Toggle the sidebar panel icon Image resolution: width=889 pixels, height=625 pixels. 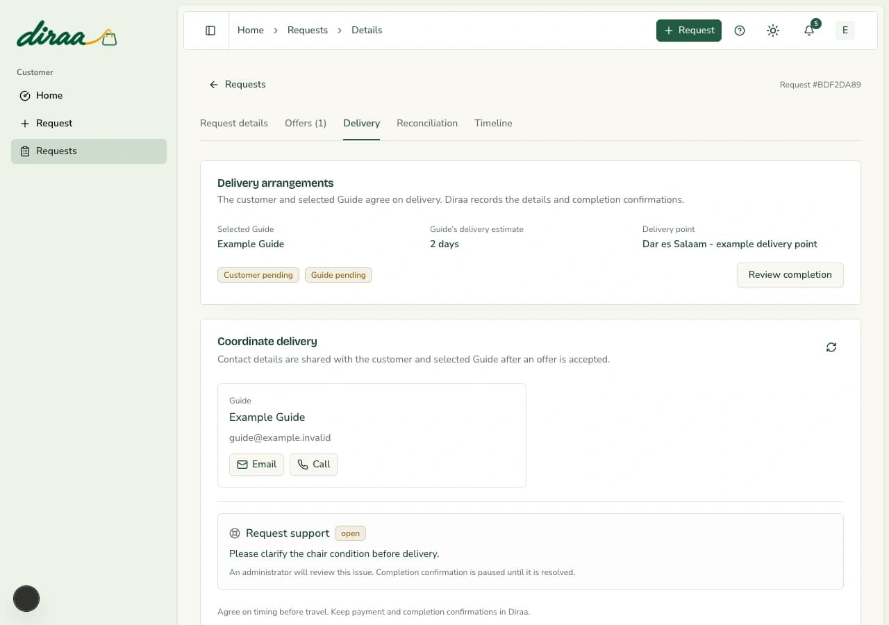point(210,31)
